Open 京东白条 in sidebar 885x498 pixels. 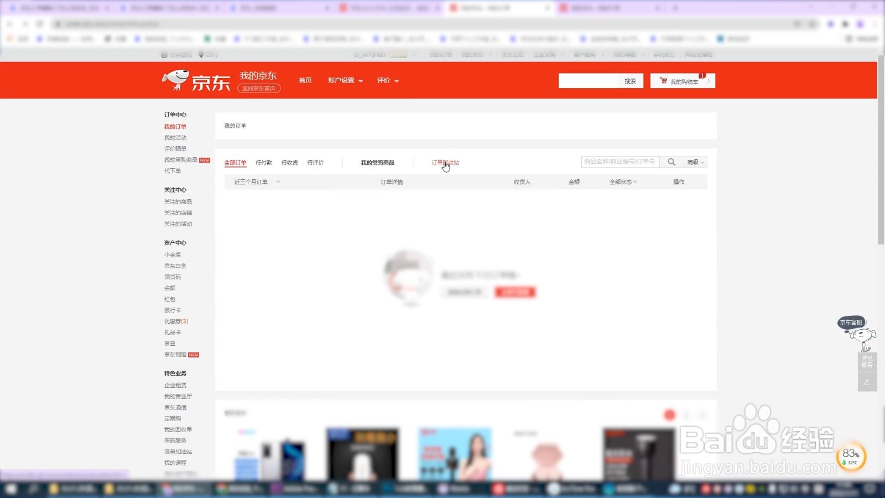175,266
